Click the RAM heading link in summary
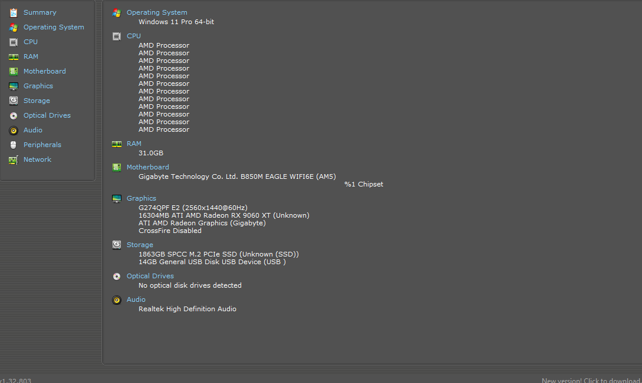Viewport: 642px width, 383px height. [134, 144]
